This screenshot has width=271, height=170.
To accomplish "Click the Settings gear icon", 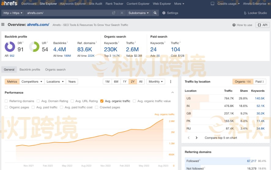I will (x=164, y=13).
